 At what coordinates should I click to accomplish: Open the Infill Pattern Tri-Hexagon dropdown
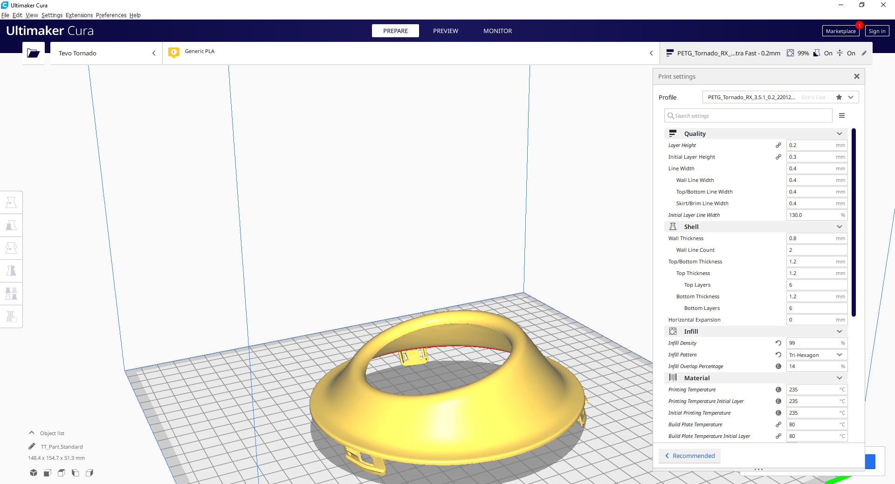pyautogui.click(x=817, y=355)
